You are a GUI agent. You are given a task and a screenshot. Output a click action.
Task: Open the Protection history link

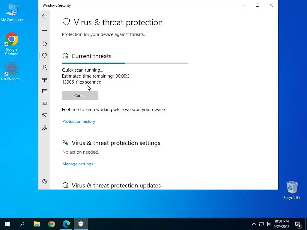79,121
